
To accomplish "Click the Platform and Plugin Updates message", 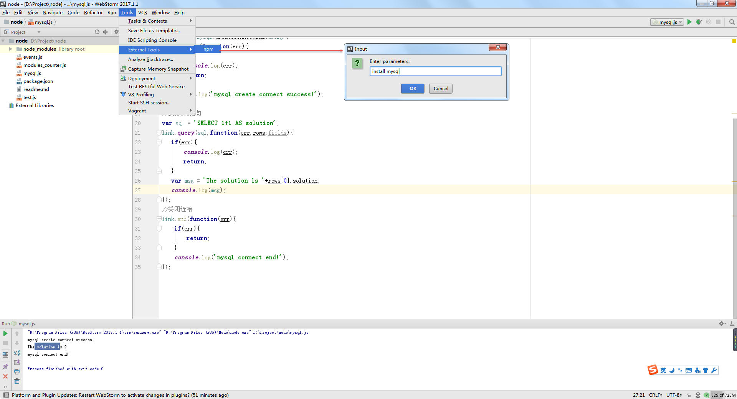I will (120, 395).
